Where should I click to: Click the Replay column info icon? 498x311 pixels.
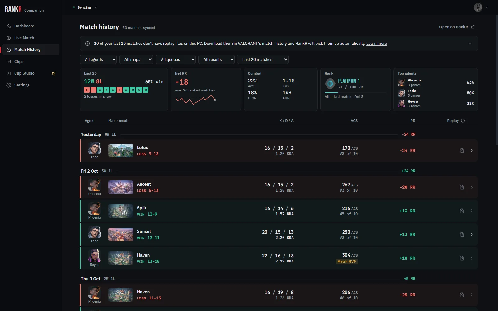[x=463, y=121]
